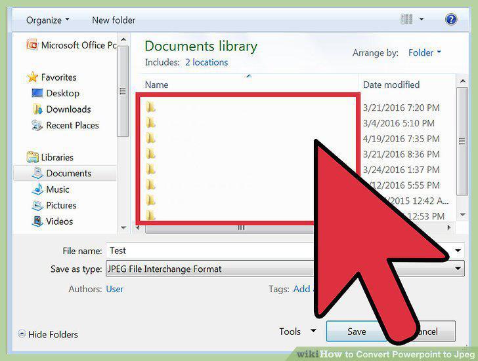Click the date 4/19/2016 7:35 PM
This screenshot has width=478, height=361.
pos(401,139)
